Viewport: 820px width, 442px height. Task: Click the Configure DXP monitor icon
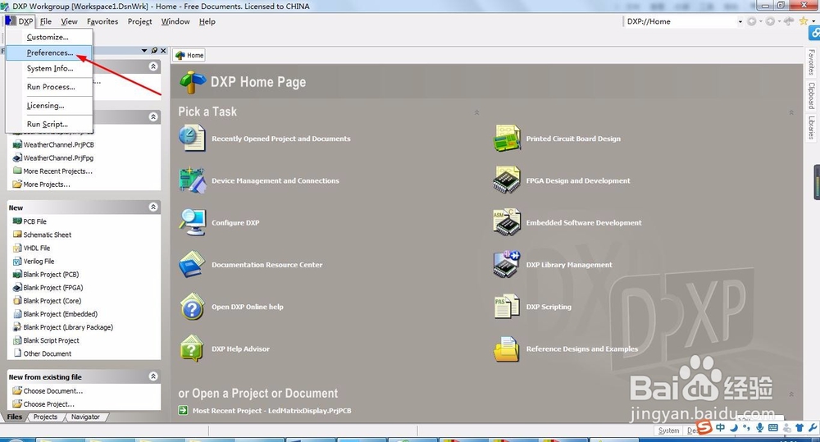click(192, 222)
